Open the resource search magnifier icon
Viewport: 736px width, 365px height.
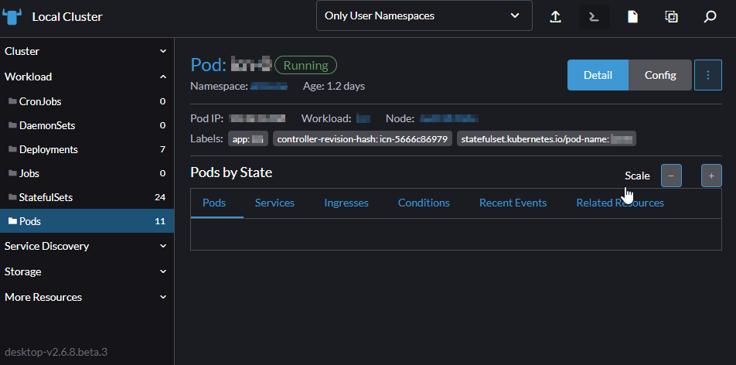(x=710, y=17)
